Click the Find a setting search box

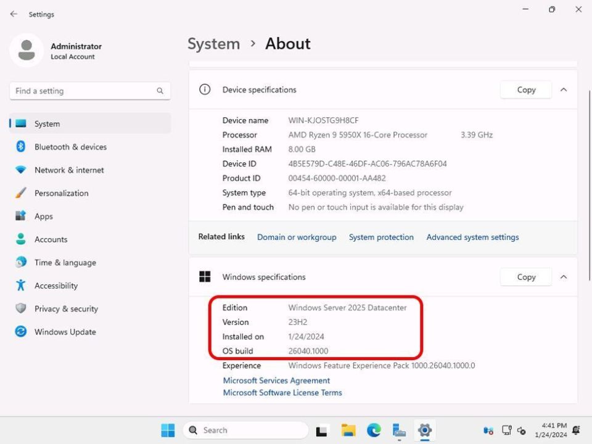89,91
